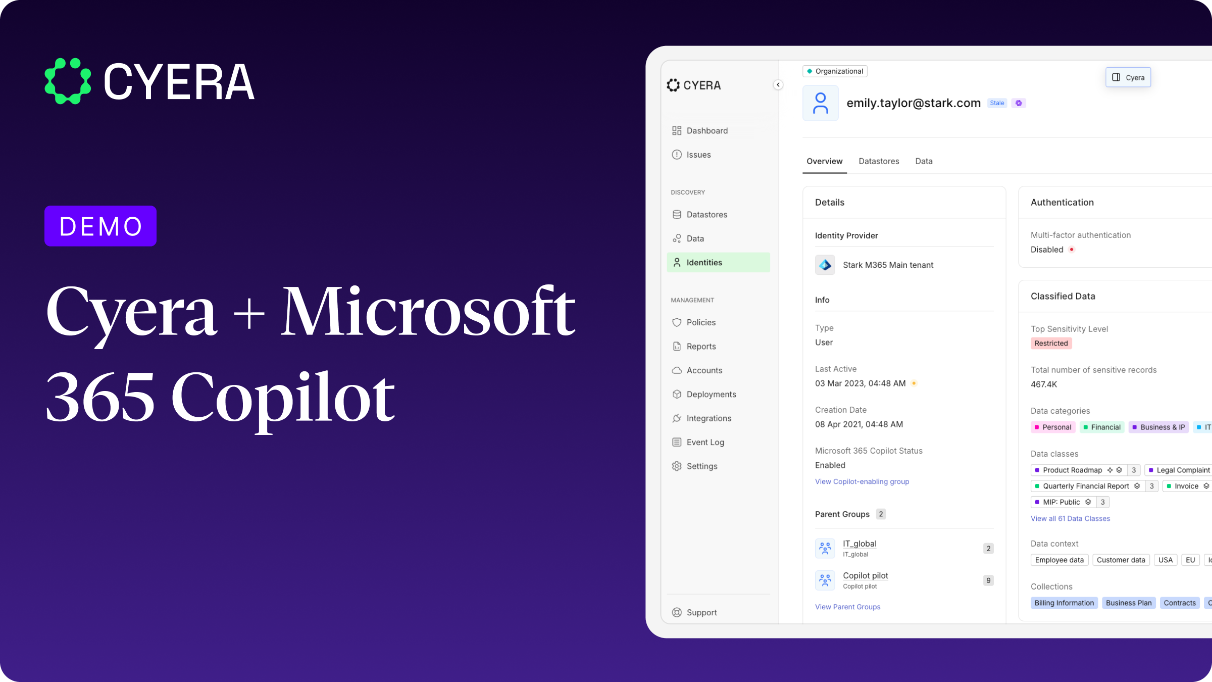
Task: Click the Stark M365 Main tenant text
Action: pos(888,265)
